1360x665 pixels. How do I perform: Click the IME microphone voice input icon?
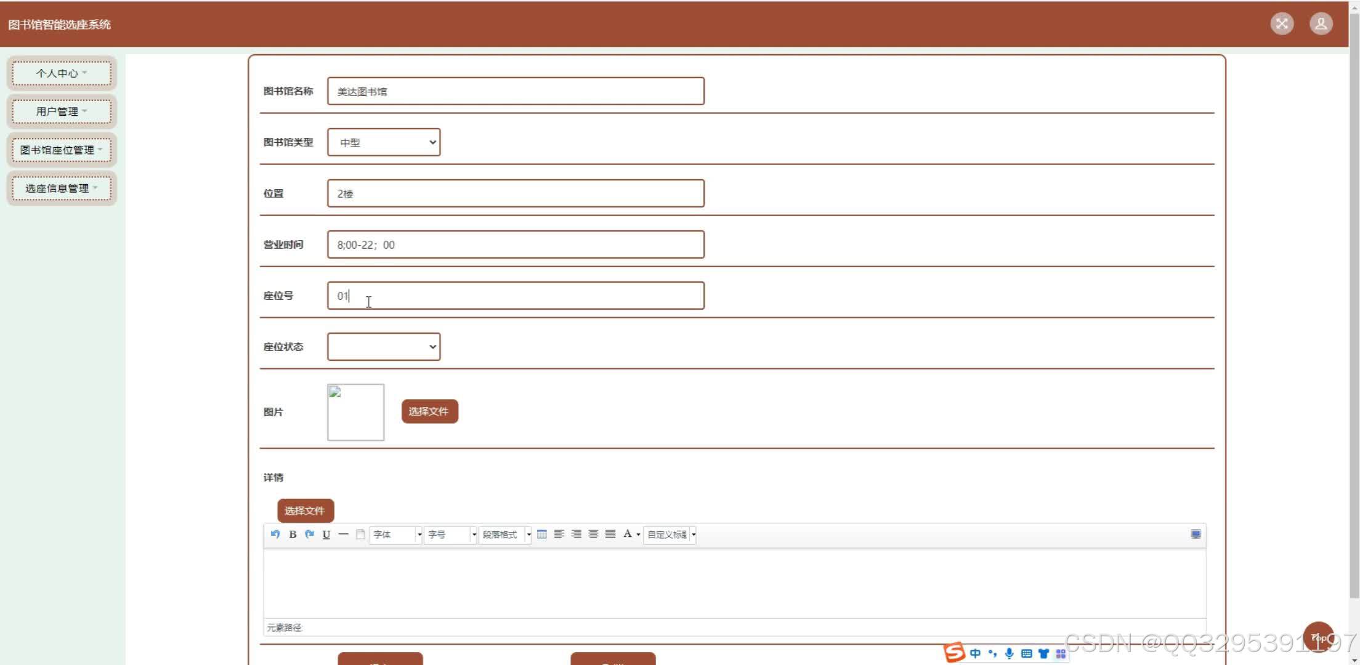click(1009, 653)
